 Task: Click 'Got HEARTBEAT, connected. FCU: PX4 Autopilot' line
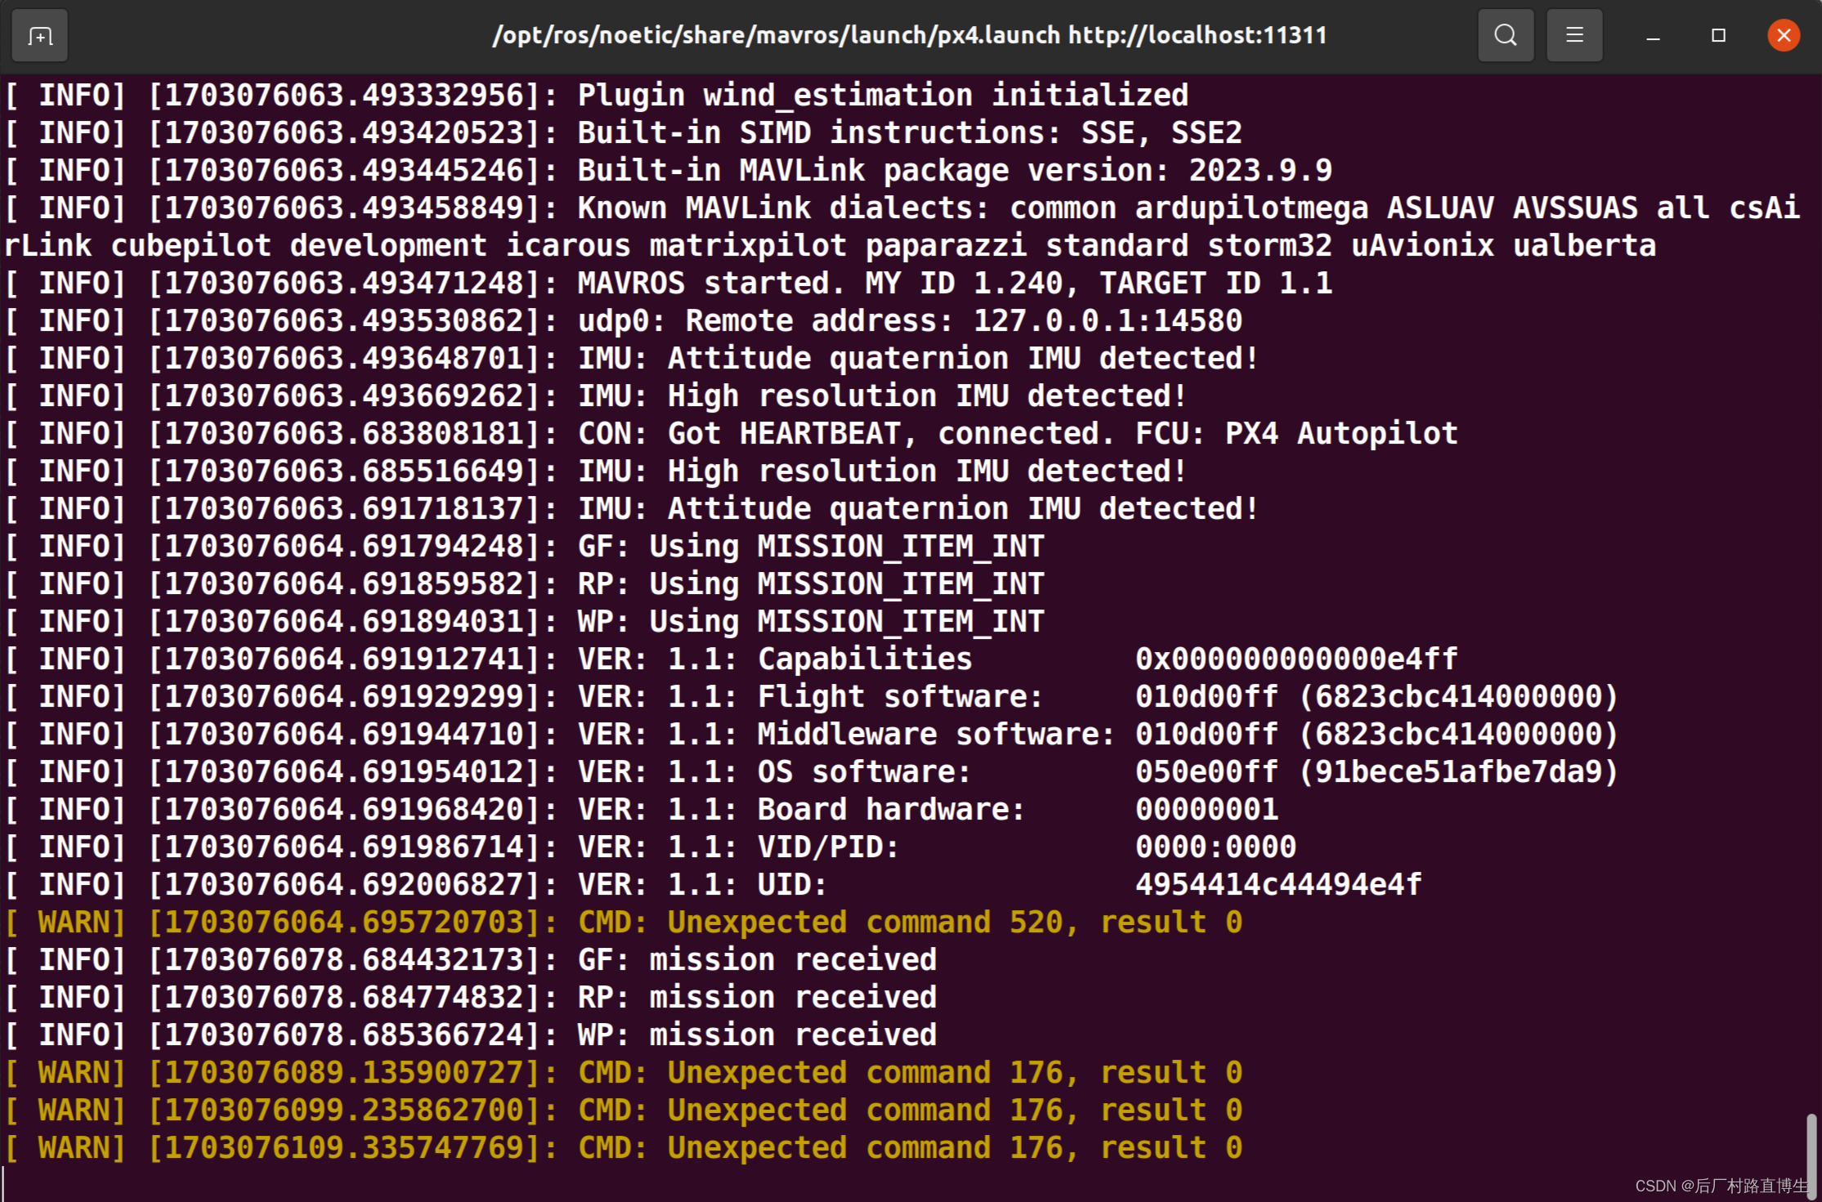point(732,434)
